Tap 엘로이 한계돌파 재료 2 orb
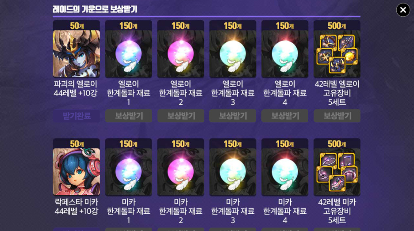The height and width of the screenshot is (231, 414). coord(180,54)
